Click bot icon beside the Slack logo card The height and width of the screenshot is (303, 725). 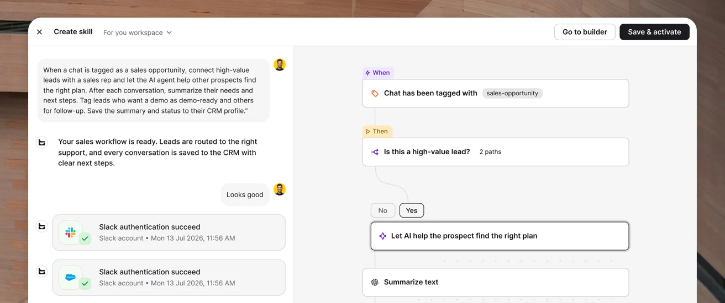(x=41, y=226)
